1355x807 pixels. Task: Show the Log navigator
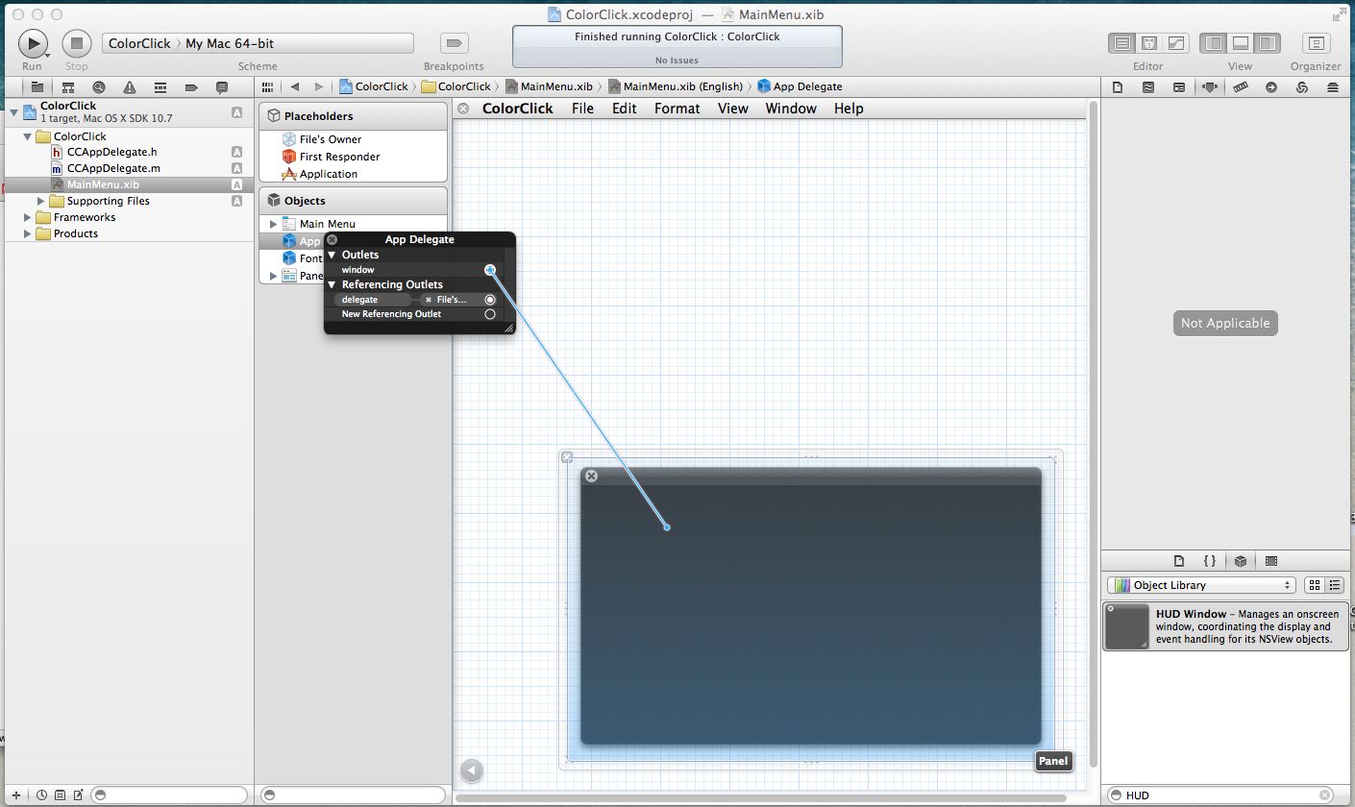click(222, 86)
